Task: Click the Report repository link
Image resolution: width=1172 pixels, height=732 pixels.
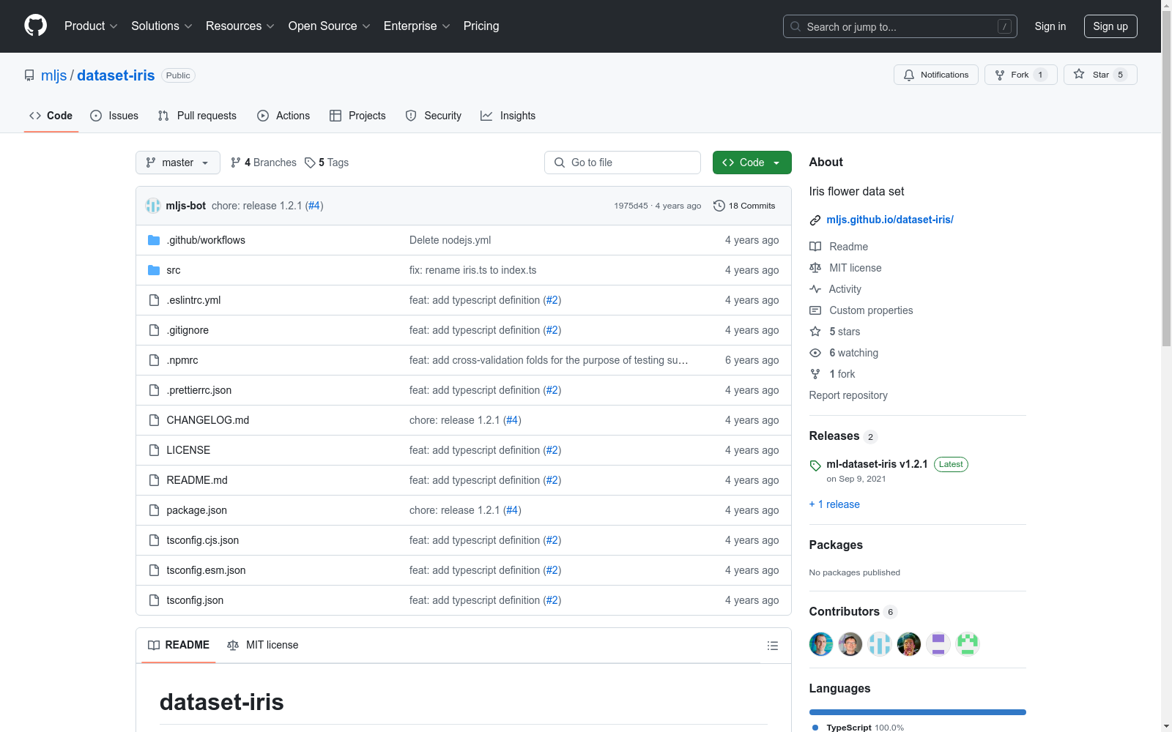Action: 848,395
